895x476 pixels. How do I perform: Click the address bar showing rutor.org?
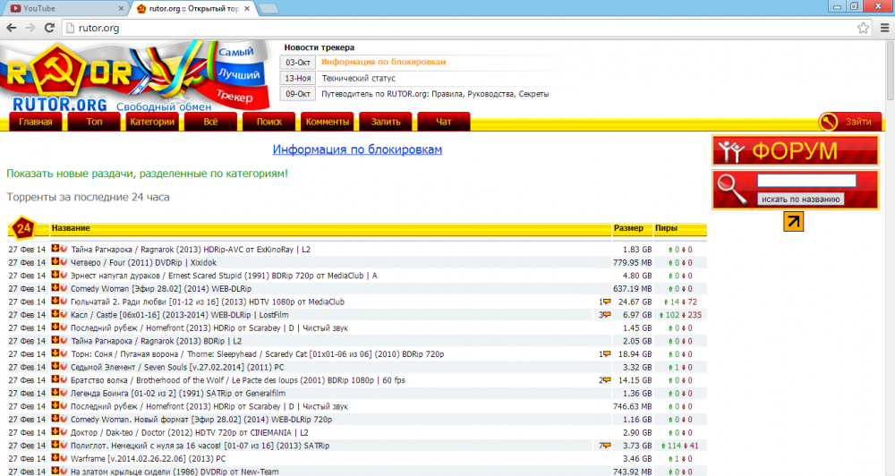(456, 28)
